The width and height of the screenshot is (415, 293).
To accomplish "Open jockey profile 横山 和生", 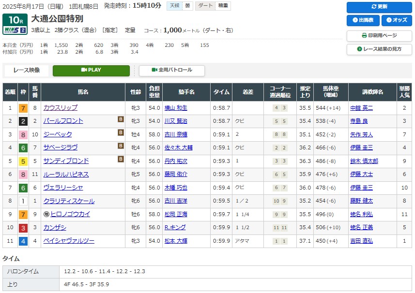I will tap(175, 108).
